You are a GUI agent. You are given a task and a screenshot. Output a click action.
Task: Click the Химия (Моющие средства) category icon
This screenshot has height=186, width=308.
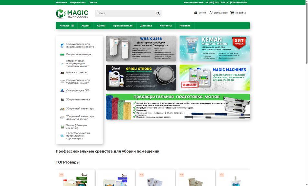(62, 127)
